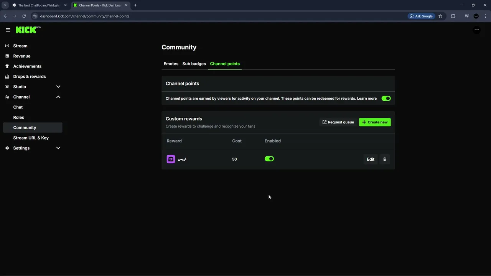
Task: Click the Cost column header
Action: (x=237, y=141)
